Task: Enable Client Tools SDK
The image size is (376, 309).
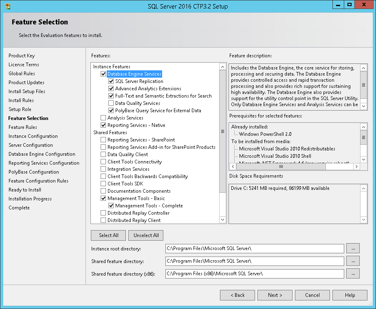Action: (103, 184)
